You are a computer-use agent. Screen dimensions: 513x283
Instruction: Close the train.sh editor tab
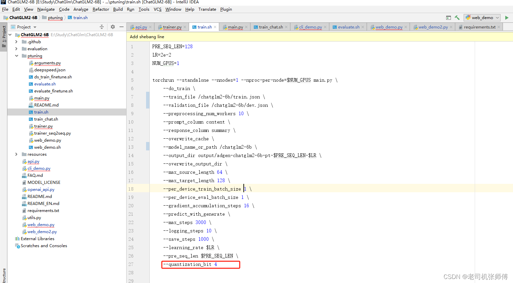pos(215,27)
